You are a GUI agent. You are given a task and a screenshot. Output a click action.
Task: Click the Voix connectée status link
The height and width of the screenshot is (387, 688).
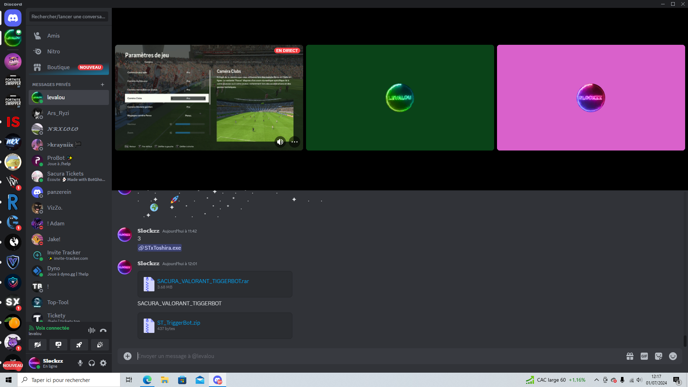[52, 328]
